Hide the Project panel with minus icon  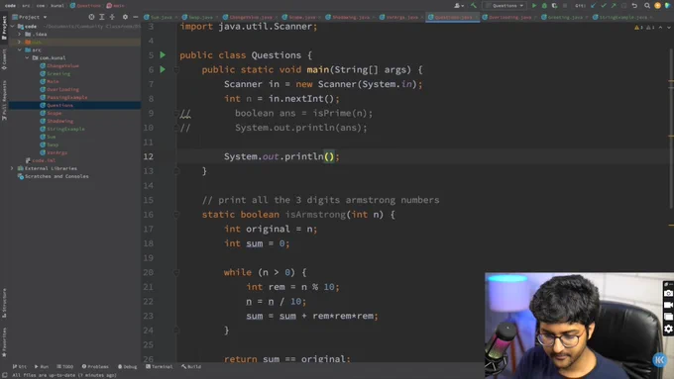(136, 17)
